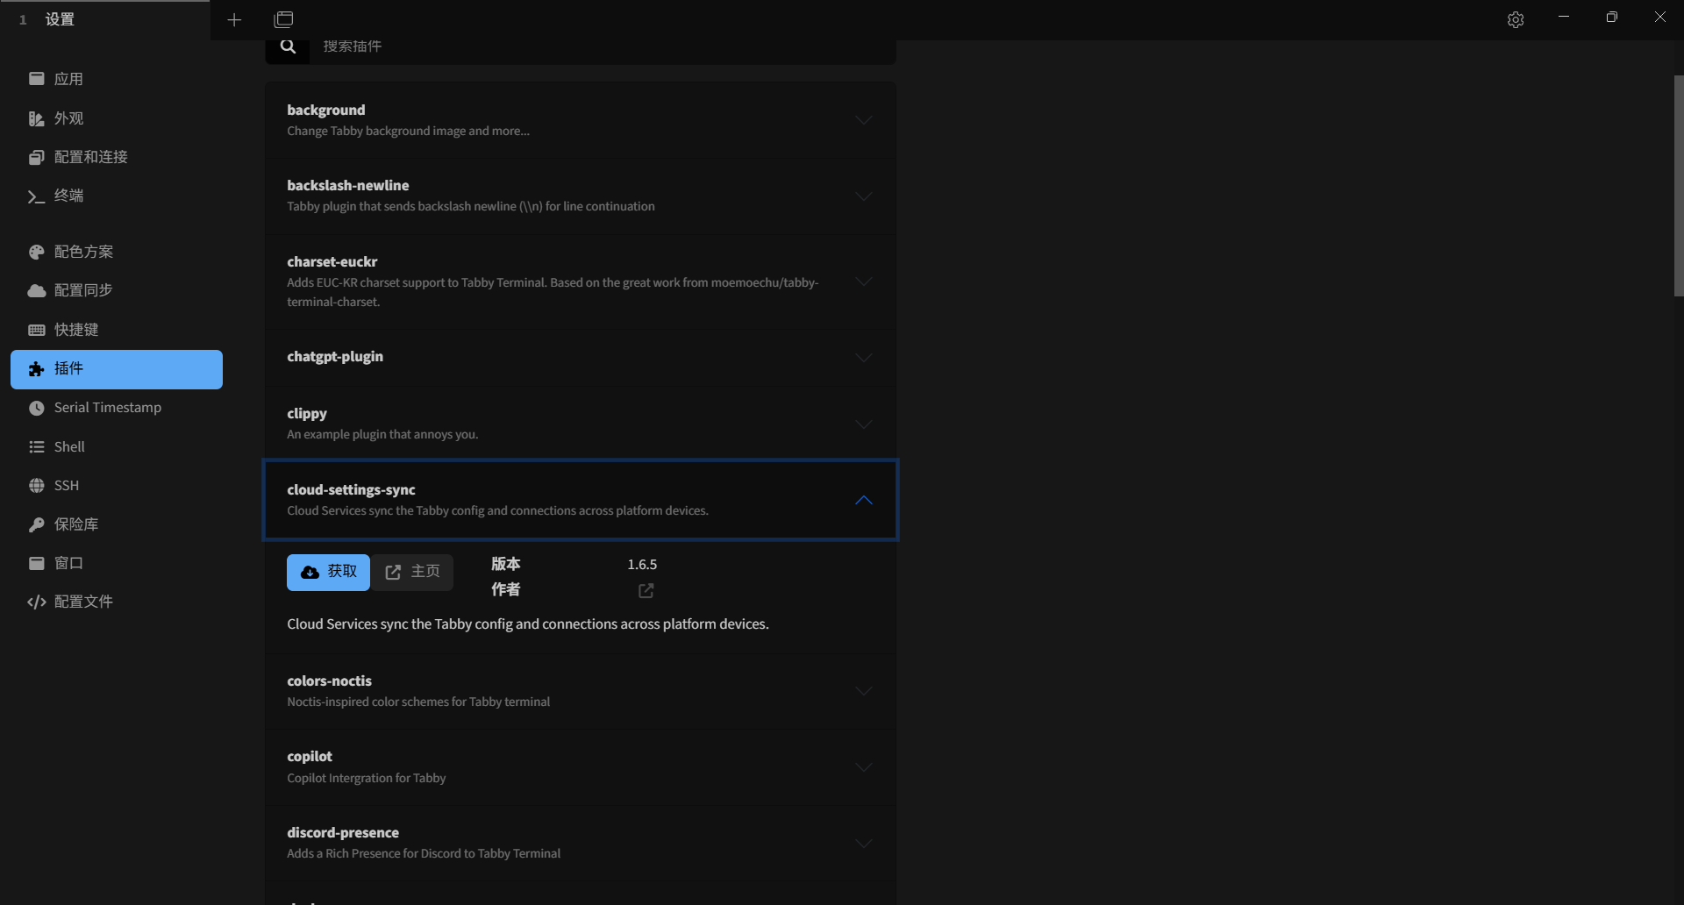
Task: Click the tab switcher window icon
Action: coord(283,19)
